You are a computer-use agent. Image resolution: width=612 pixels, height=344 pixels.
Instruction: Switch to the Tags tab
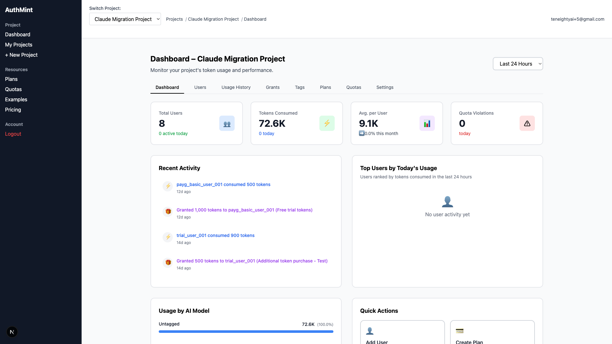(x=300, y=87)
